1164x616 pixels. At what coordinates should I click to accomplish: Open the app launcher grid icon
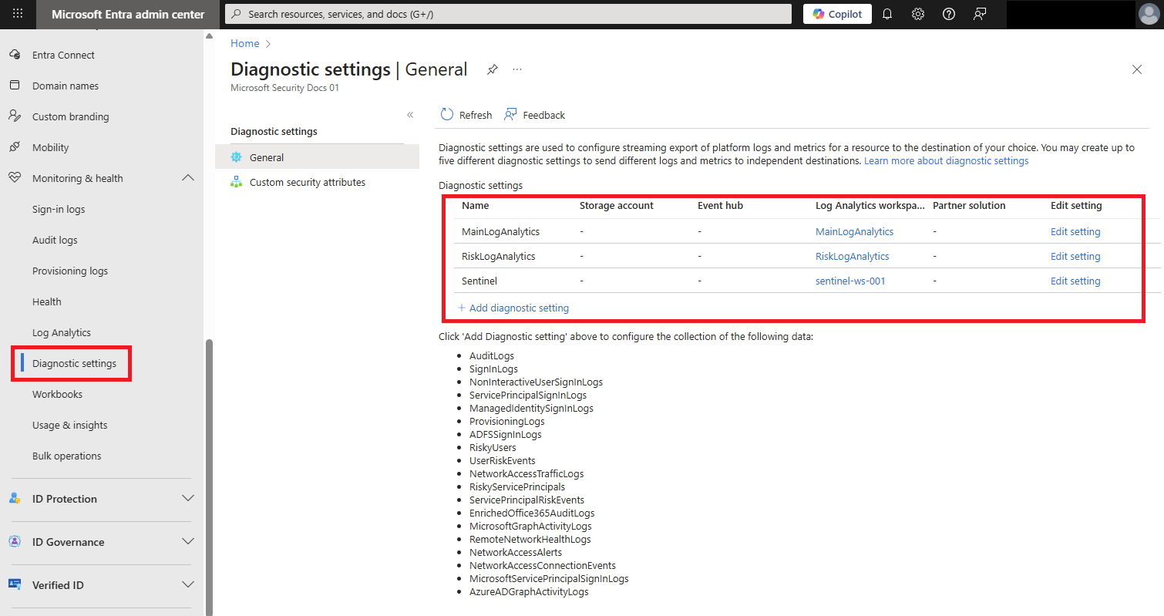(x=17, y=14)
